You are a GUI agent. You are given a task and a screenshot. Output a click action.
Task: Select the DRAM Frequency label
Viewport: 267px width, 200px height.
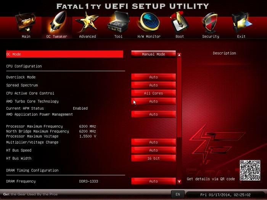point(21,181)
